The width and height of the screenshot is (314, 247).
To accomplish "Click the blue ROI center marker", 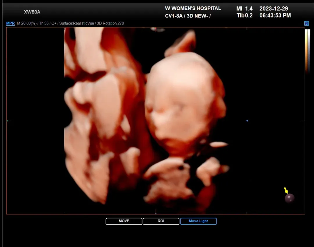I will [247, 121].
